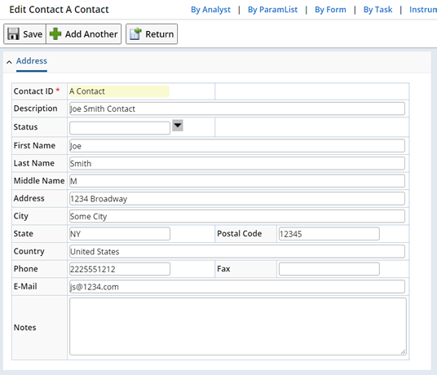Click the E-Mail input field
The height and width of the screenshot is (375, 437).
click(x=237, y=287)
